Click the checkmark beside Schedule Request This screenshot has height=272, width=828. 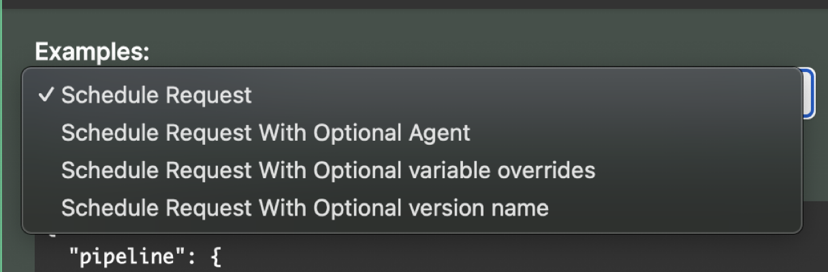click(x=46, y=95)
